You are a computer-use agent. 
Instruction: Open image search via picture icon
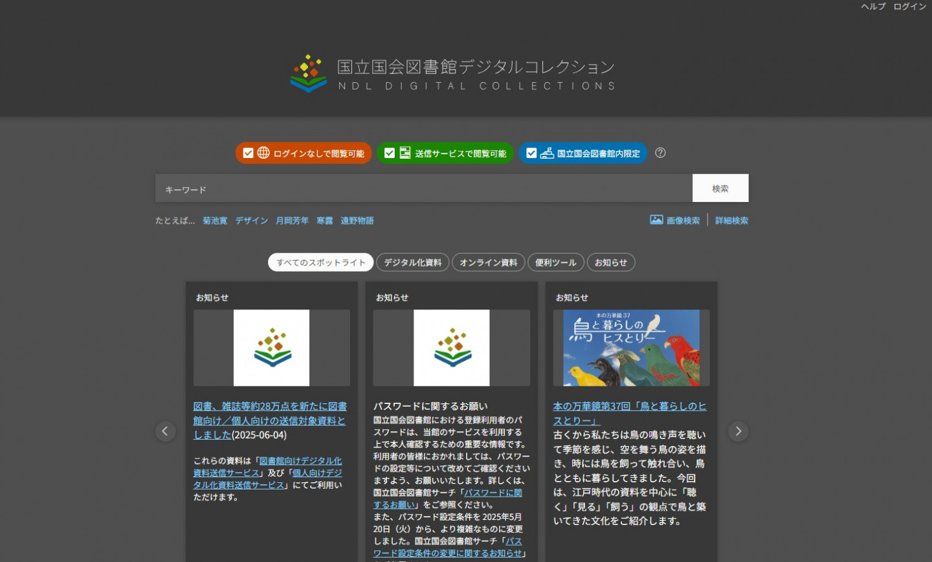656,220
